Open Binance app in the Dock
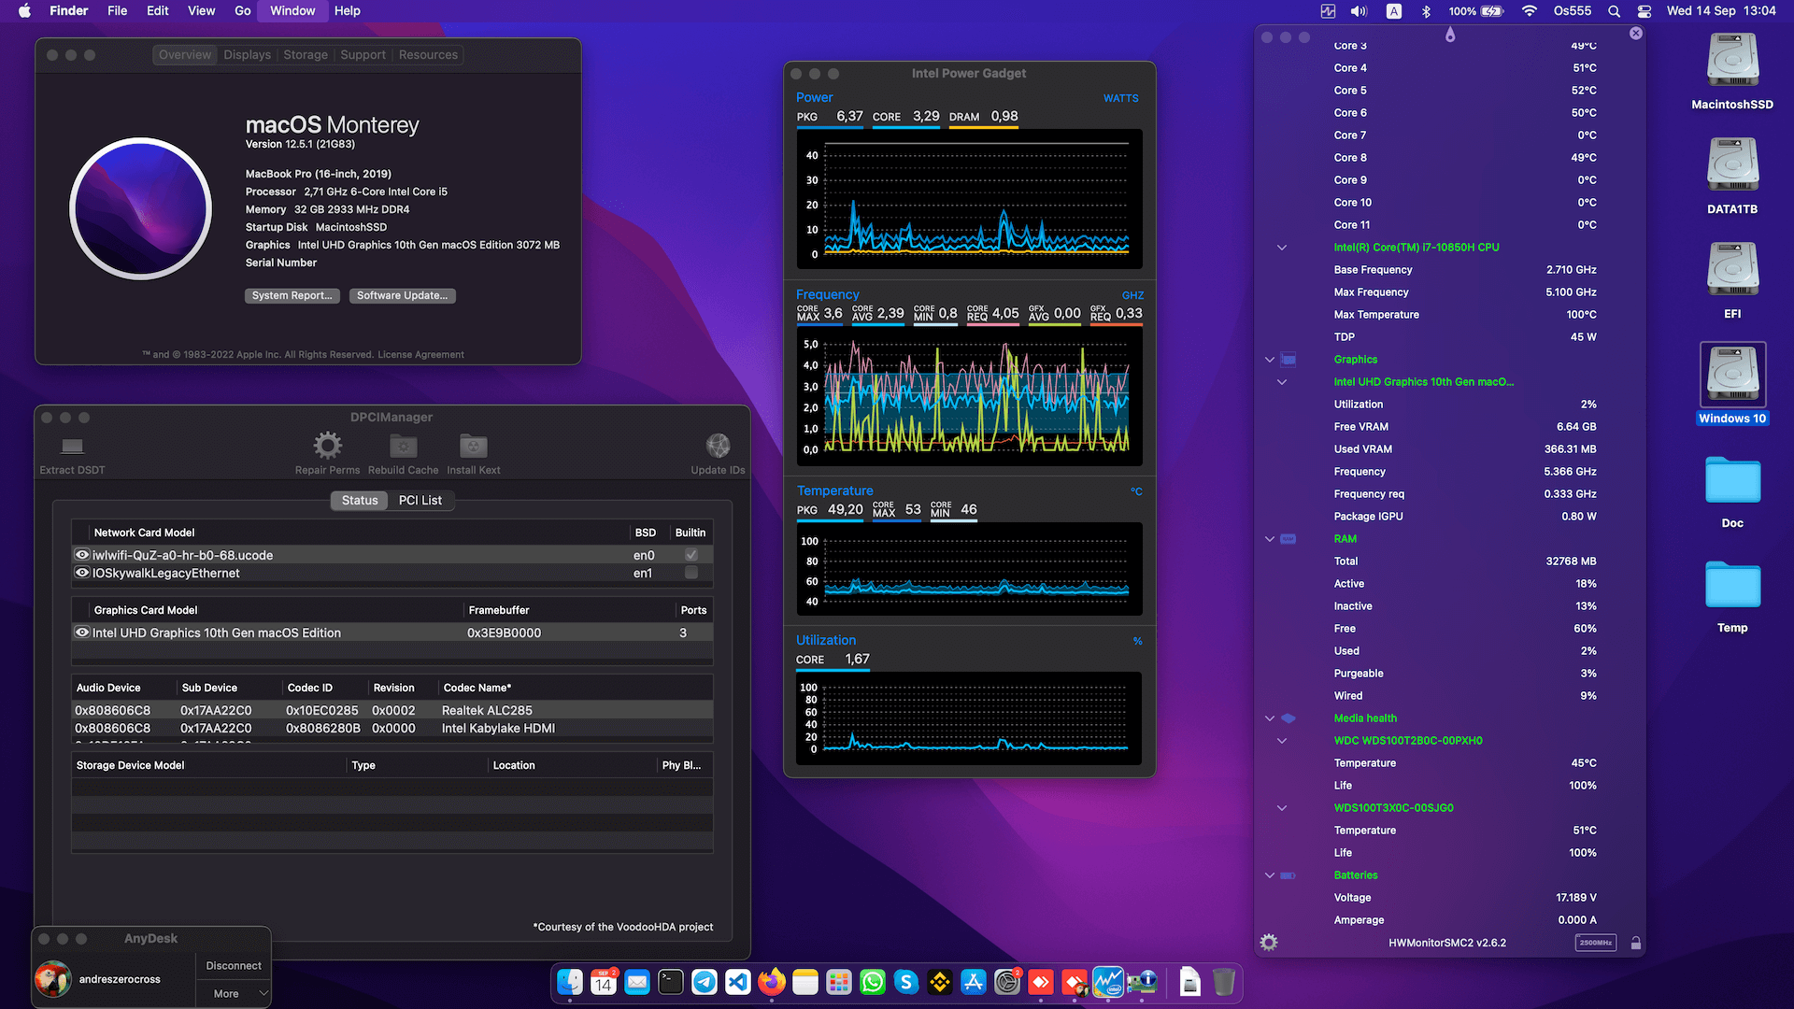 point(940,982)
